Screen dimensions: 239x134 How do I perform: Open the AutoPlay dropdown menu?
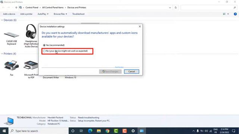43,14
